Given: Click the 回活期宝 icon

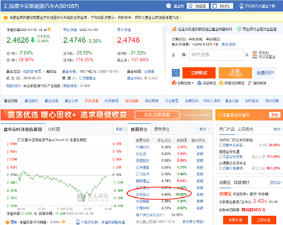Looking at the screenshot, I should [199, 83].
